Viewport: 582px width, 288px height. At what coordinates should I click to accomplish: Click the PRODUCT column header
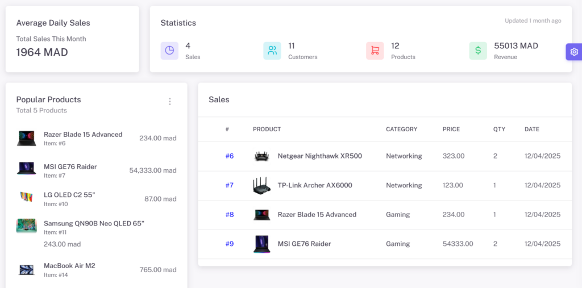[267, 129]
